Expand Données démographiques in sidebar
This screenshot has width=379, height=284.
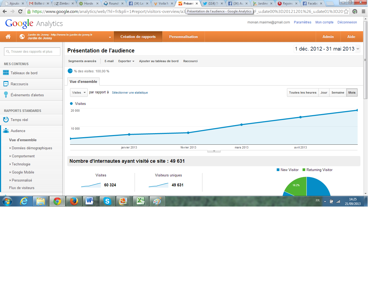[32, 148]
